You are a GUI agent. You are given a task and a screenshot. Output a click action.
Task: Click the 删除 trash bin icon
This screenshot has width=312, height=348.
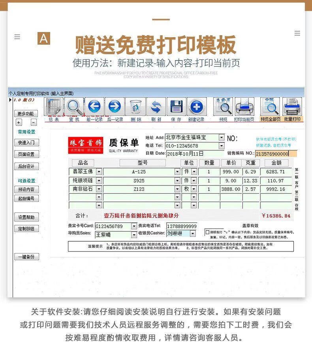pos(135,107)
